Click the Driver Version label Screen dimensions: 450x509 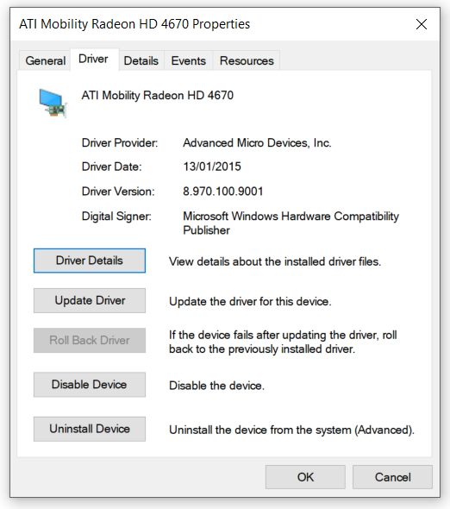(118, 192)
